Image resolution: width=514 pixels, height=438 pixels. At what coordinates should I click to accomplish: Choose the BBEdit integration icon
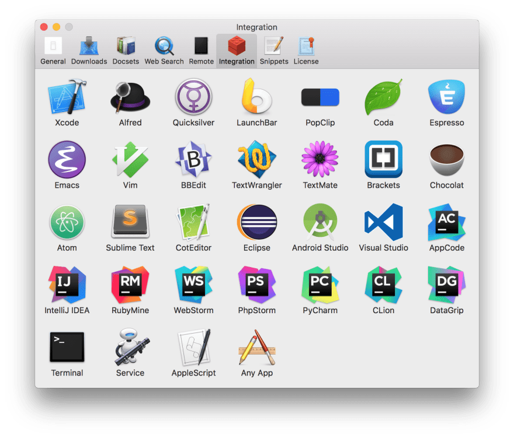193,159
